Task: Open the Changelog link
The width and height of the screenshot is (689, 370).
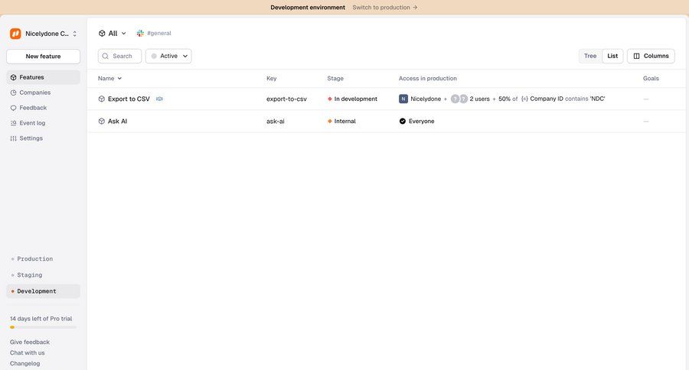Action: [25, 363]
